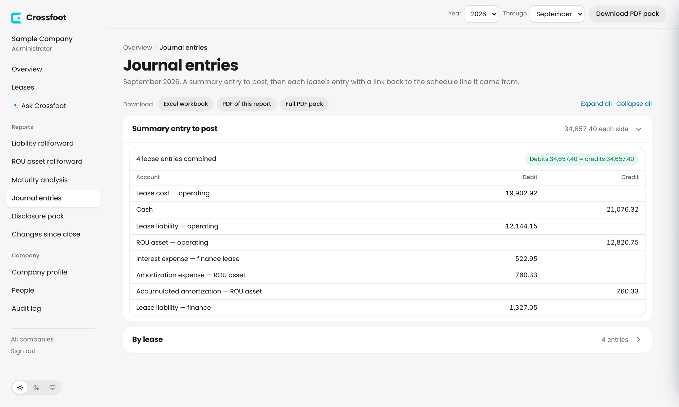This screenshot has height=407, width=679.
Task: Click the Accumulated amortization — ROU asset row
Action: [x=387, y=291]
